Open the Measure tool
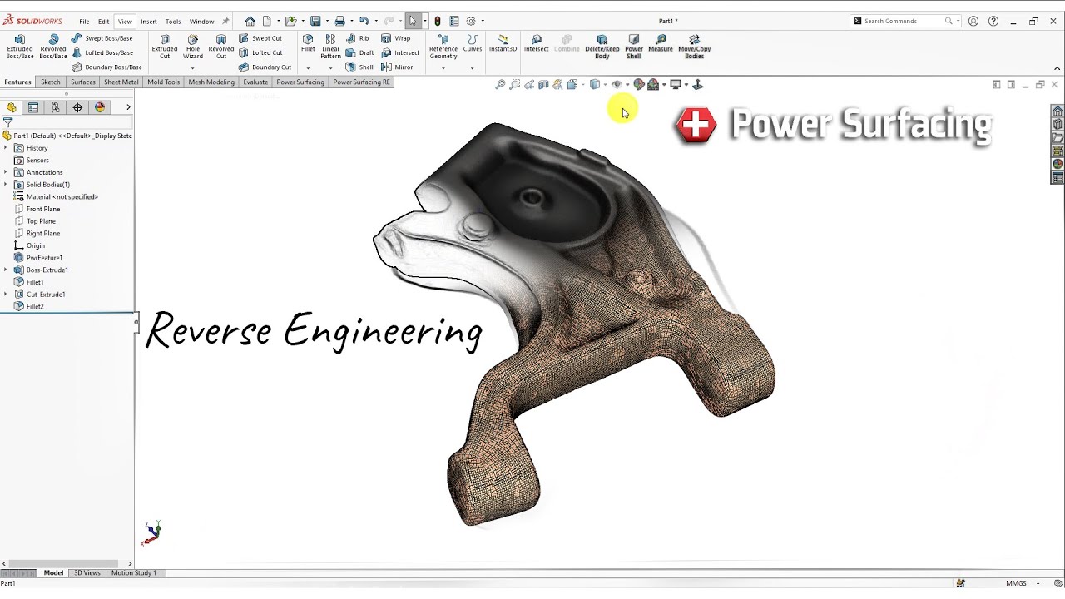The image size is (1065, 599). (x=661, y=43)
